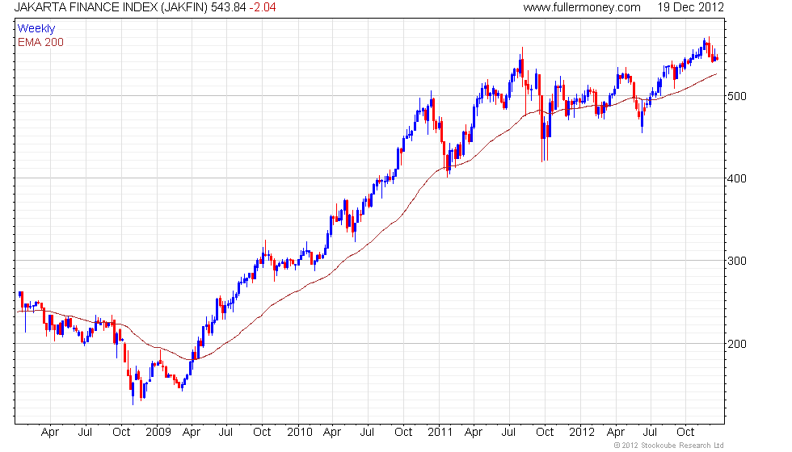Screen dimensions: 792x452
Task: Click the 200 price axis label
Action: pyautogui.click(x=737, y=344)
